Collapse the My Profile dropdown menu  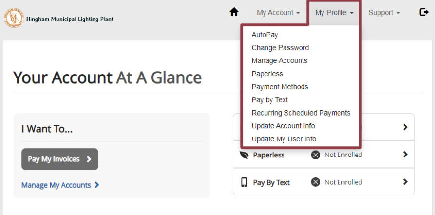point(334,13)
